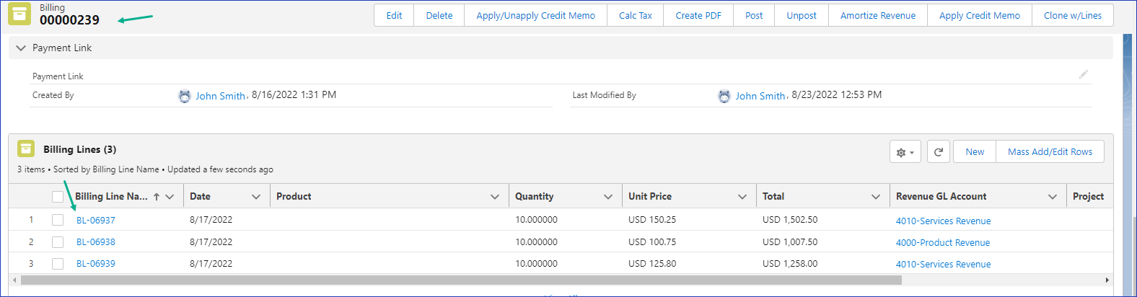Click the horizontal scrollbar under the table
The width and height of the screenshot is (1137, 297).
point(462,280)
